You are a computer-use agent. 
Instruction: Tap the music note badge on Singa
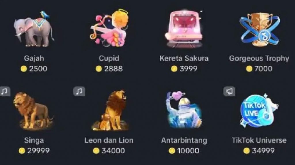tap(5, 91)
